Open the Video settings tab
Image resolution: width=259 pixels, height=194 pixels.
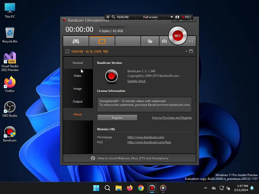click(x=78, y=76)
